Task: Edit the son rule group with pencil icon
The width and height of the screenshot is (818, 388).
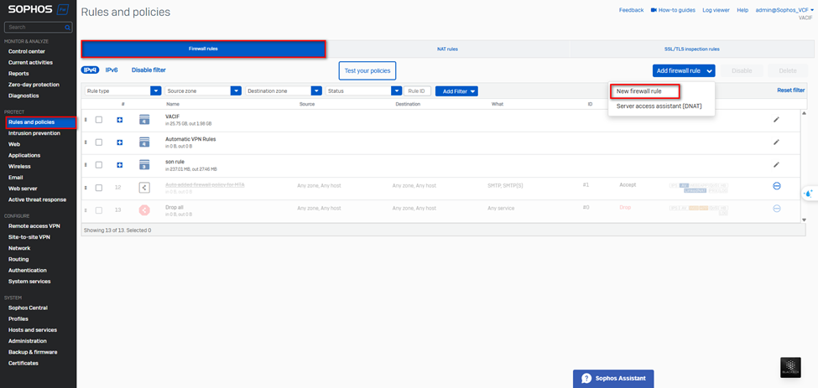Action: click(776, 165)
